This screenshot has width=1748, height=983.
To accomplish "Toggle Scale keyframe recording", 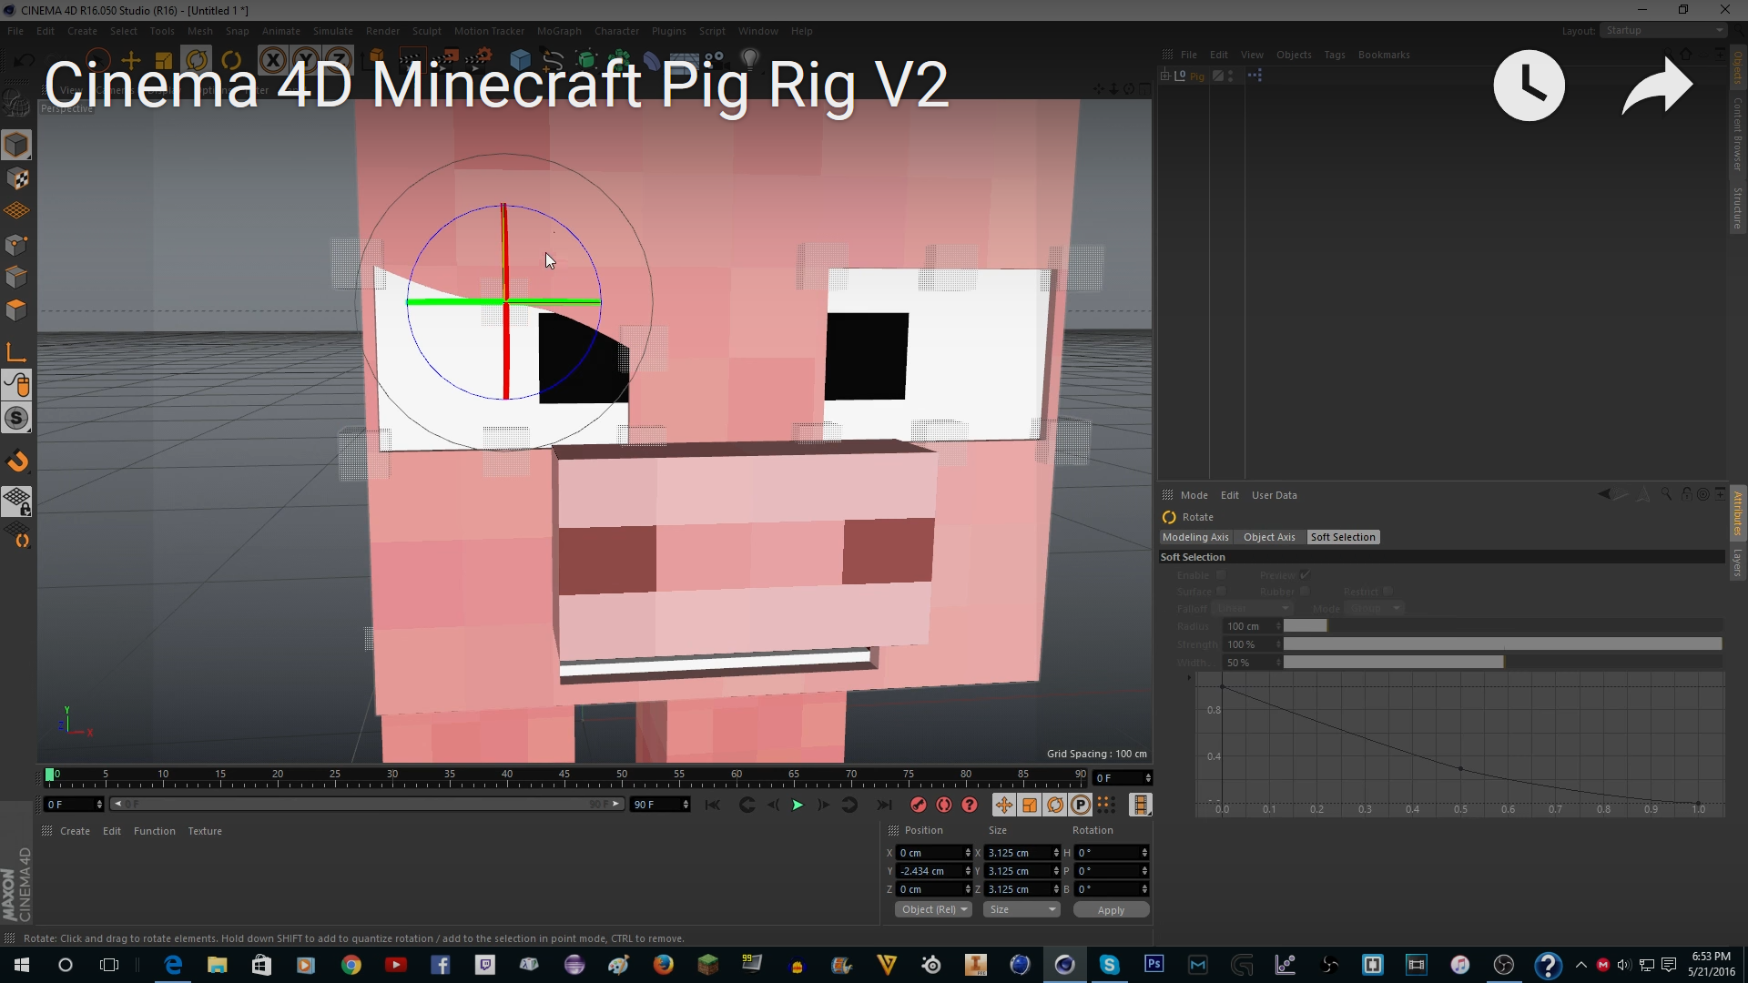I will [x=1029, y=805].
